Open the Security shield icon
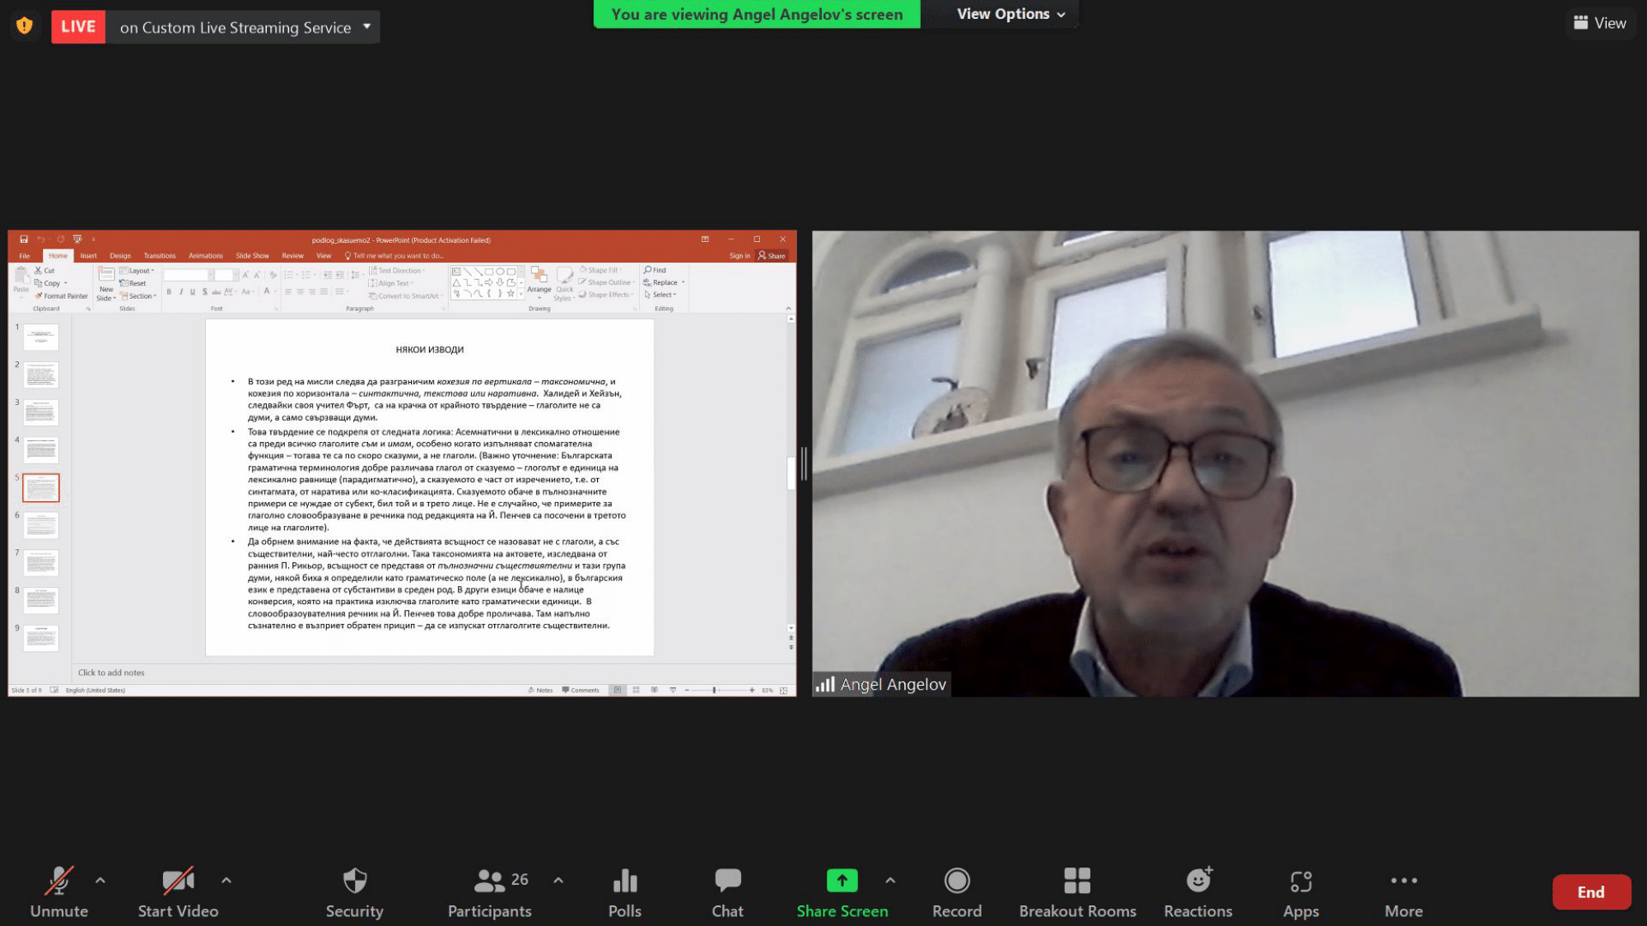This screenshot has width=1647, height=926. point(354,882)
